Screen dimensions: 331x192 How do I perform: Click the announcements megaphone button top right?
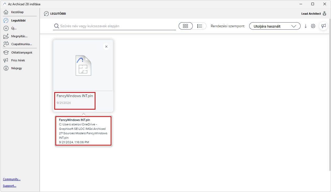(x=323, y=26)
